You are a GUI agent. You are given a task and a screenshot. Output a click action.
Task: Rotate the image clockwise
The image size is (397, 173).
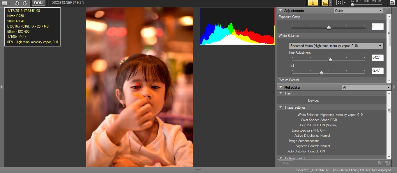click(x=25, y=3)
